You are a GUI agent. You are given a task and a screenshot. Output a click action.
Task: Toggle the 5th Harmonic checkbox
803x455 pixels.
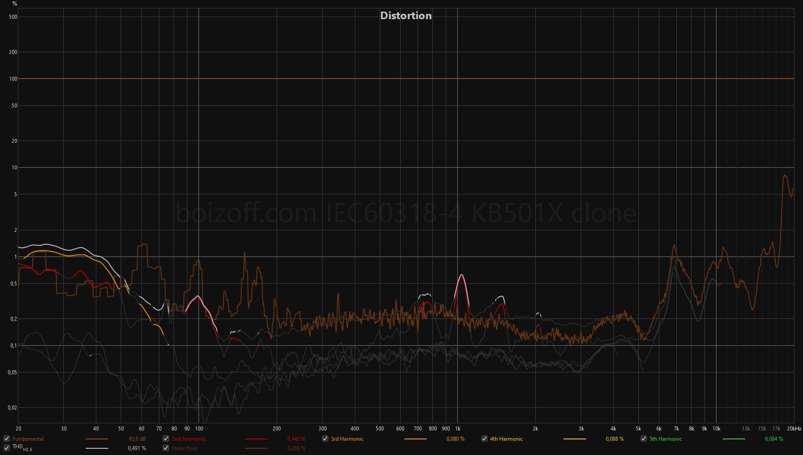(644, 438)
